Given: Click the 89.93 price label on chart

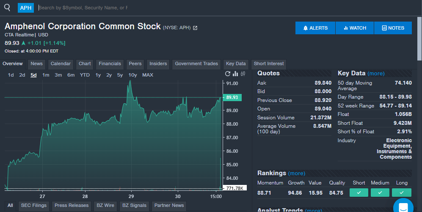Looking at the screenshot, I should click(232, 97).
